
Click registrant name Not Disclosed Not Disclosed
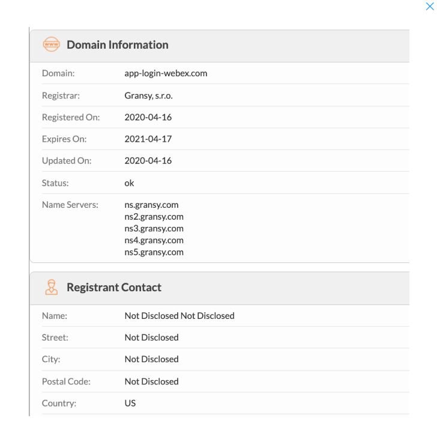[x=179, y=315]
